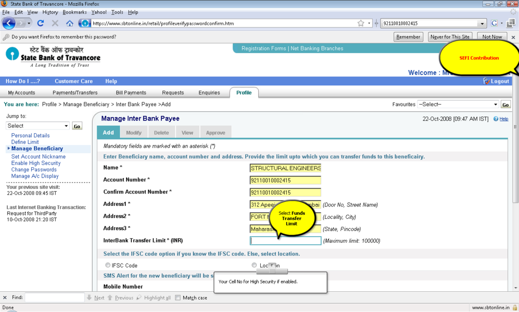Switch to the Payments/Transfers tab
This screenshot has height=312, width=519.
tap(75, 93)
